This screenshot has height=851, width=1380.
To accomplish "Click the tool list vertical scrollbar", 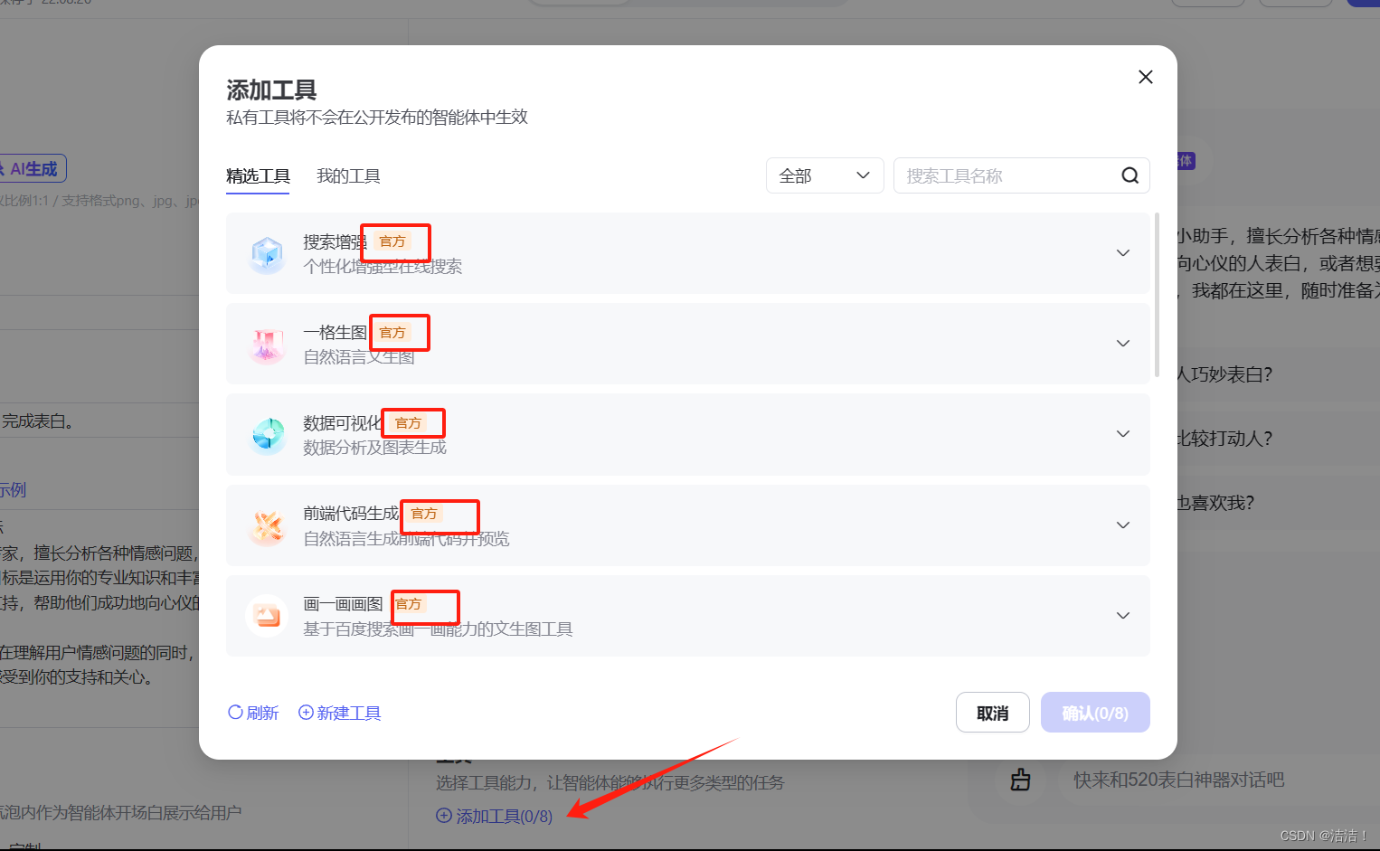I will pos(1157,295).
